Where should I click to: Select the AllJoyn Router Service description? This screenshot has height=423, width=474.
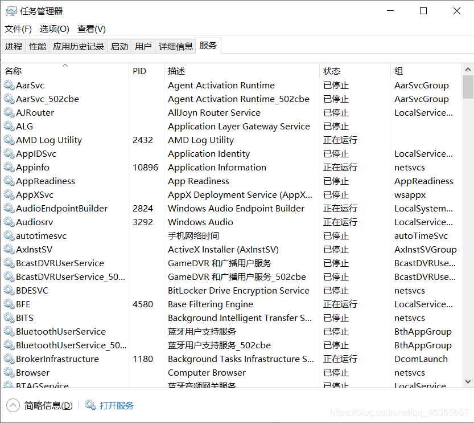tap(214, 113)
